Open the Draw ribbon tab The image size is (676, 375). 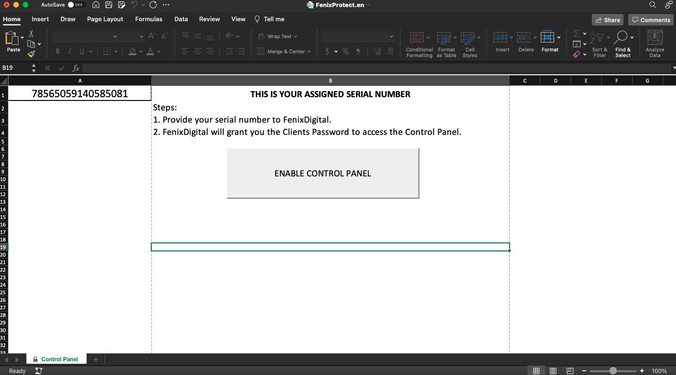click(x=68, y=19)
